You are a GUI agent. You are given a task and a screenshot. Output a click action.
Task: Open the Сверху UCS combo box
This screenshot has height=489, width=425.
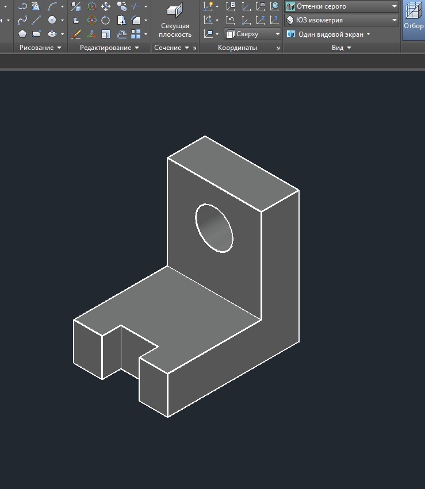[x=253, y=34]
